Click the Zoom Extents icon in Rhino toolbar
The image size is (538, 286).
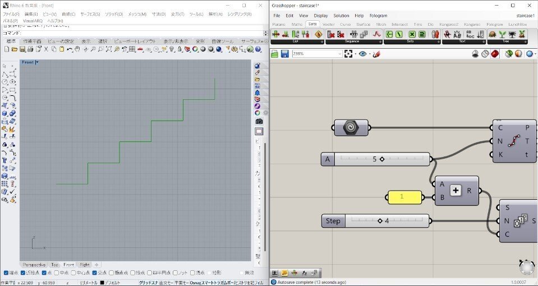(x=109, y=49)
